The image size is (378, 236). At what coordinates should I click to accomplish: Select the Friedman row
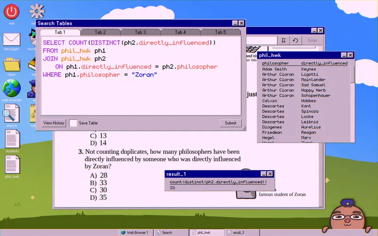pyautogui.click(x=305, y=133)
